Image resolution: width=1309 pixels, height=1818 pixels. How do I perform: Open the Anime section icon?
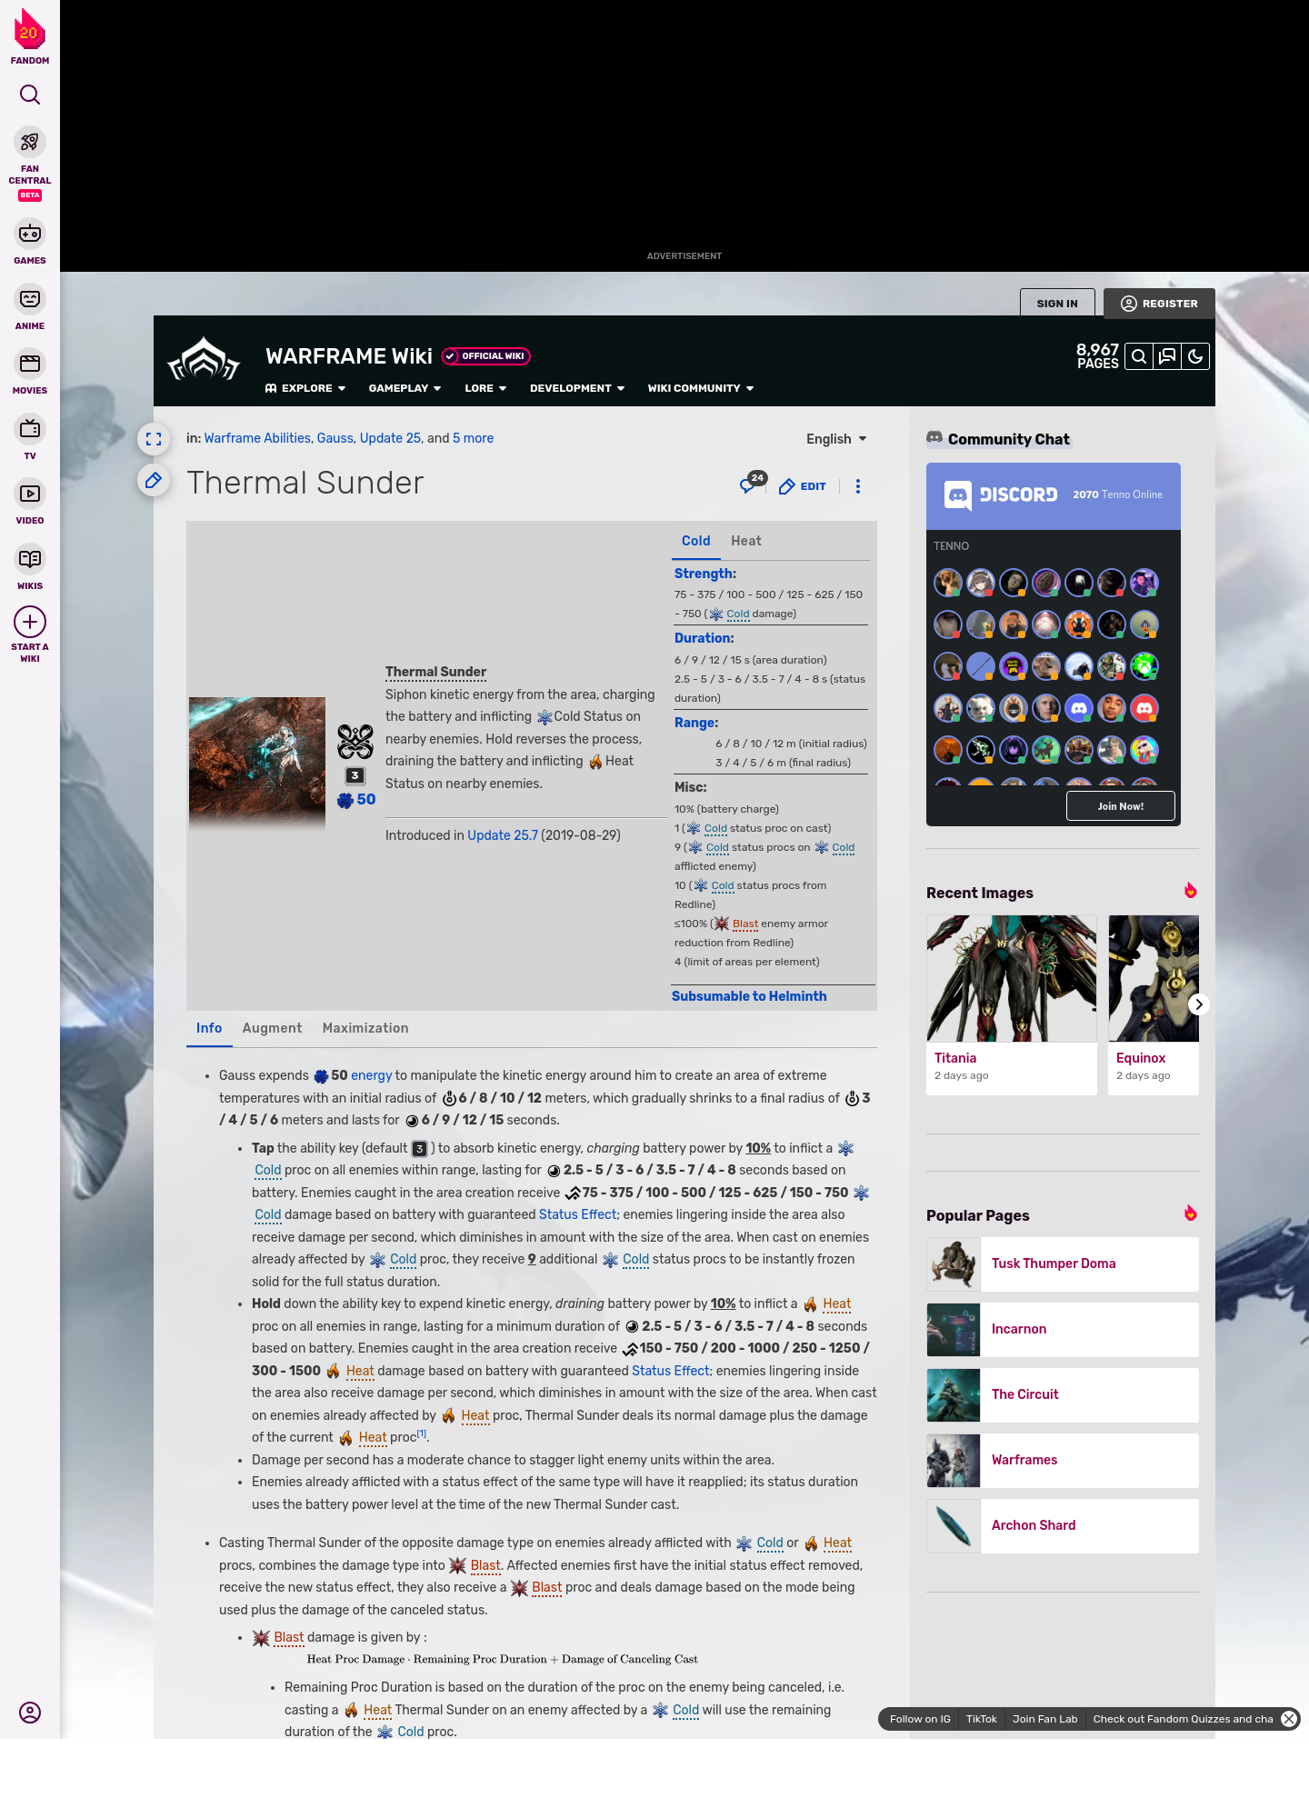tap(30, 299)
